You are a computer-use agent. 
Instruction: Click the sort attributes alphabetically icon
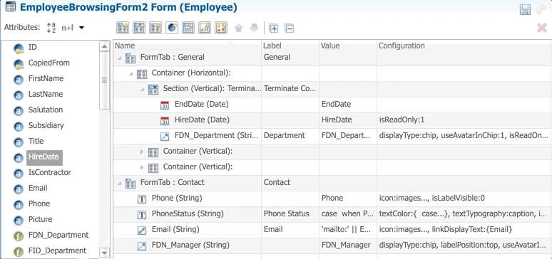(51, 28)
